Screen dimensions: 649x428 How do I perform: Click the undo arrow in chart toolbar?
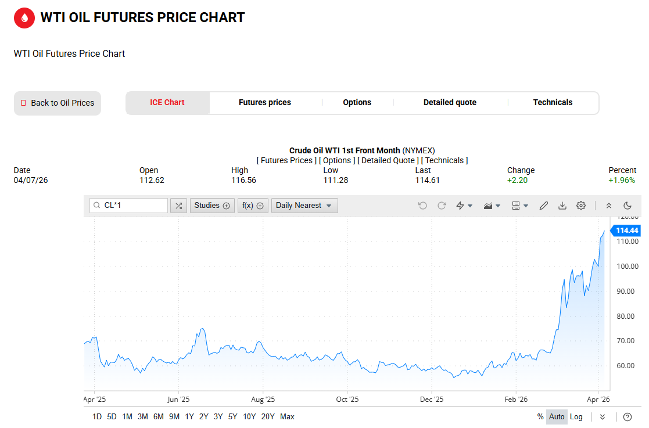pyautogui.click(x=422, y=206)
